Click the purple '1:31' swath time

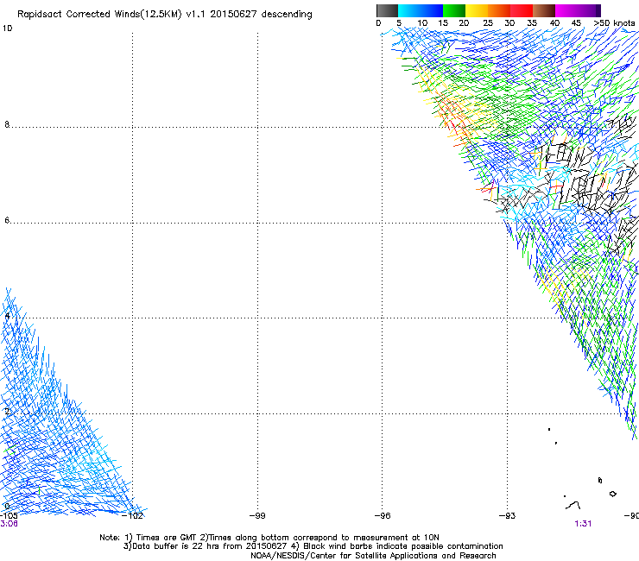tap(583, 524)
